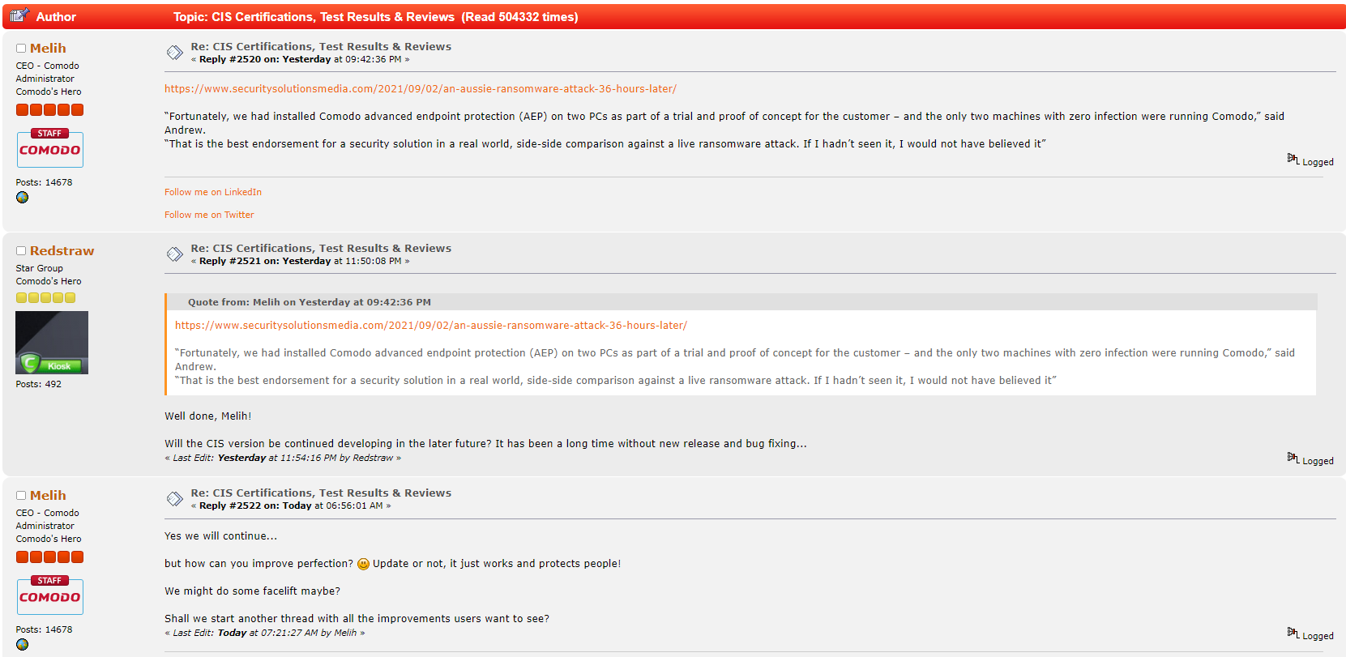Image resolution: width=1346 pixels, height=657 pixels.
Task: Click the topic notepad icon beside Author header
Action: 19,15
